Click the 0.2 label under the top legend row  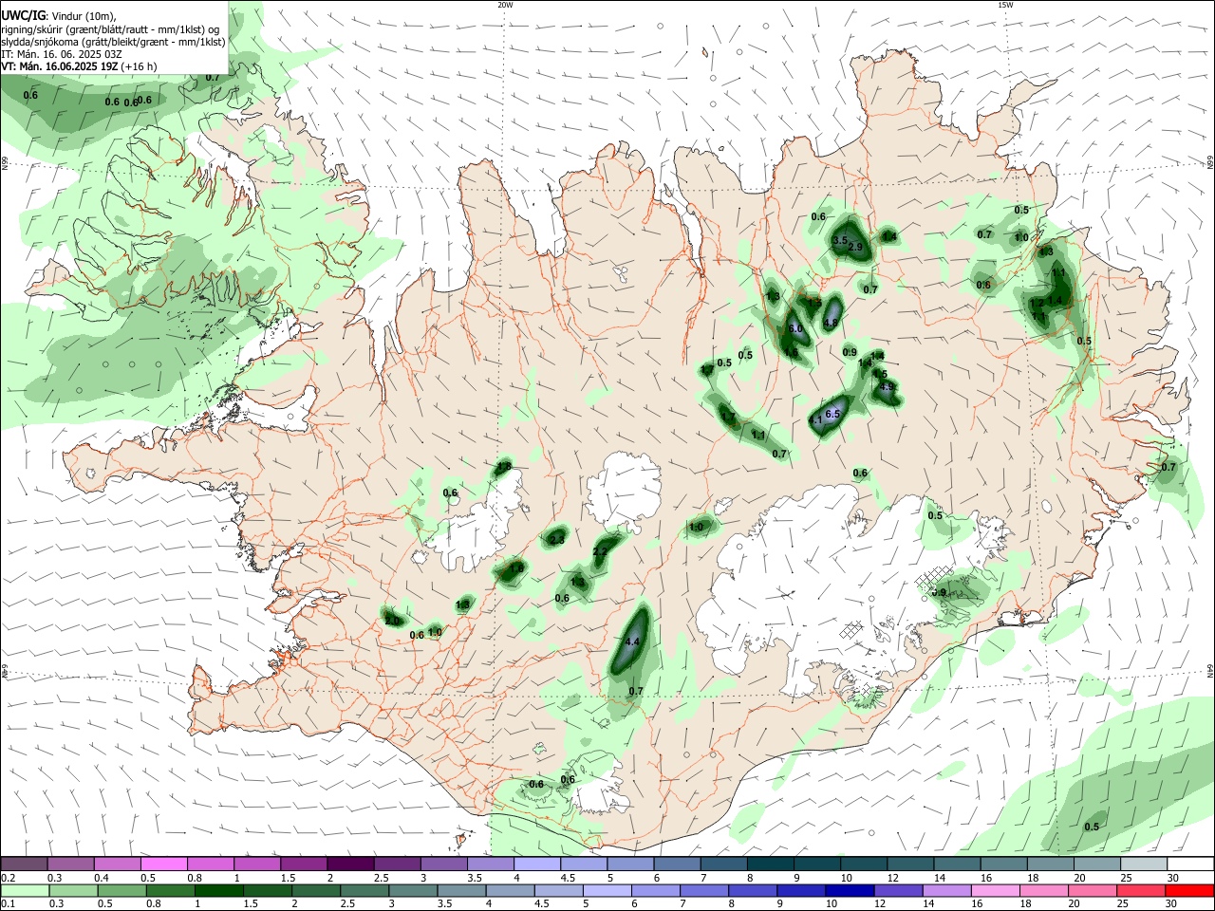point(9,878)
